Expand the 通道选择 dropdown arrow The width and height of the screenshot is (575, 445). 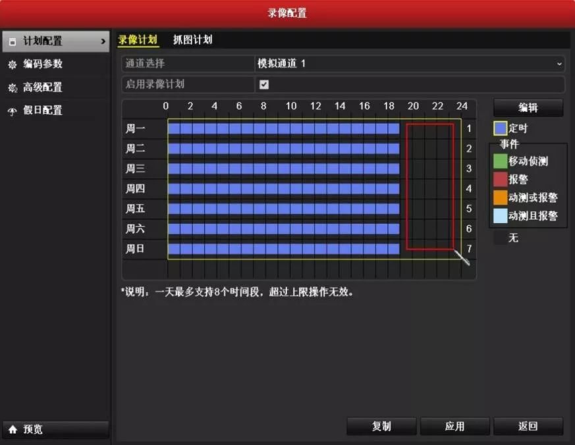[x=559, y=64]
